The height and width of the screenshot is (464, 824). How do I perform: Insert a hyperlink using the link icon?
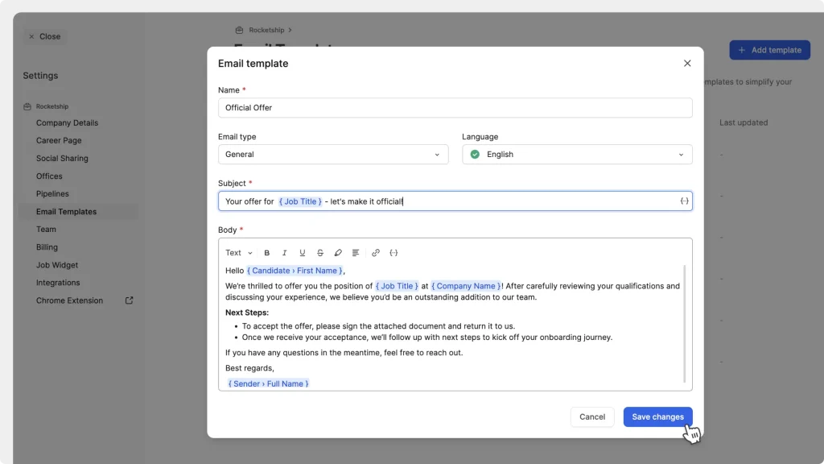[x=376, y=252]
